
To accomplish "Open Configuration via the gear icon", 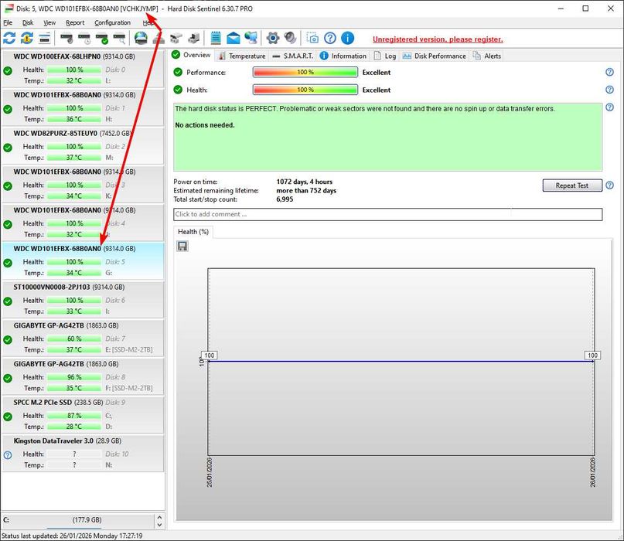I will (x=273, y=38).
